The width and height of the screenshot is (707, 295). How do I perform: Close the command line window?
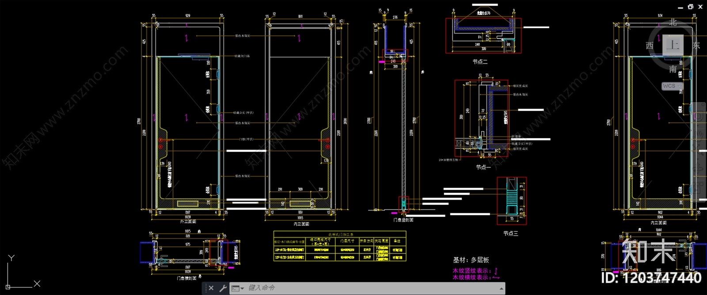point(211,288)
